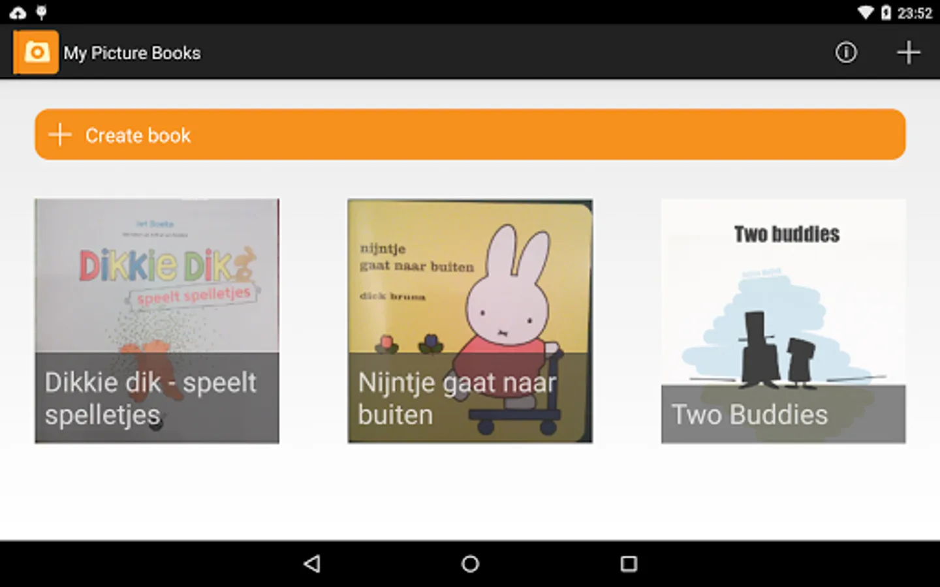
Task: Open the Dikkie dik speelt spelletjes book
Action: click(157, 321)
